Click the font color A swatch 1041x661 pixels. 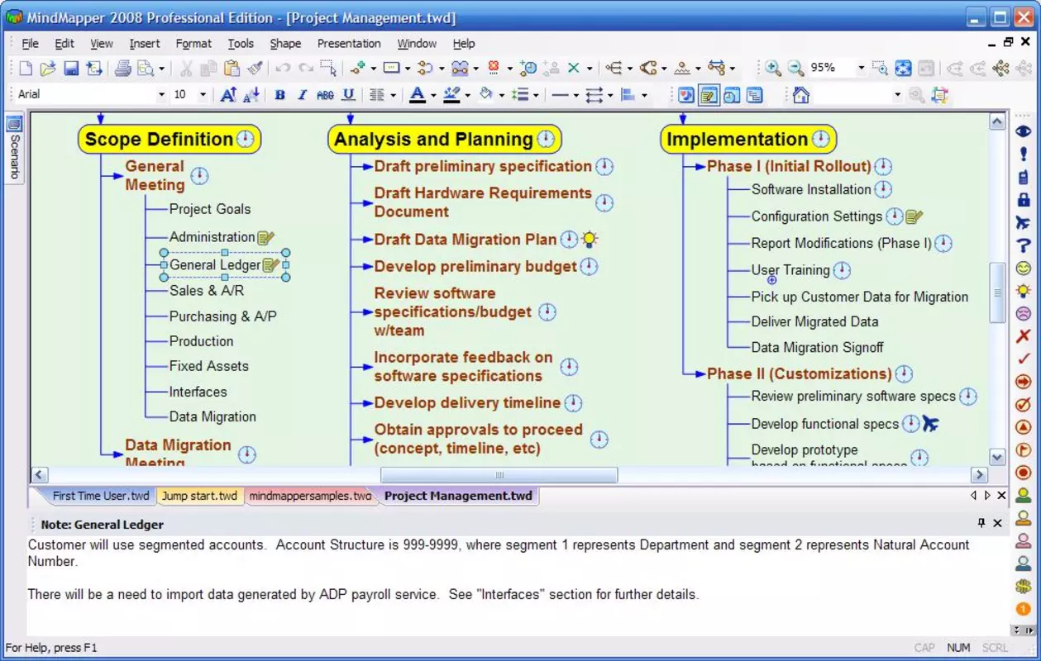[x=418, y=95]
